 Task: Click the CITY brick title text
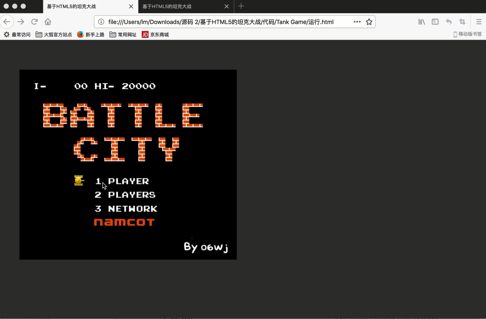pyautogui.click(x=127, y=149)
